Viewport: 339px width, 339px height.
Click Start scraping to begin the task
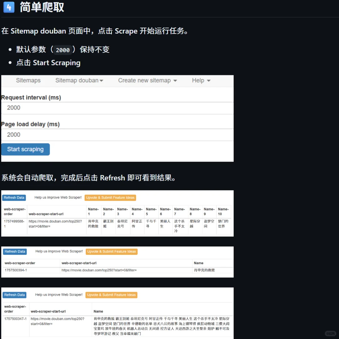point(25,149)
